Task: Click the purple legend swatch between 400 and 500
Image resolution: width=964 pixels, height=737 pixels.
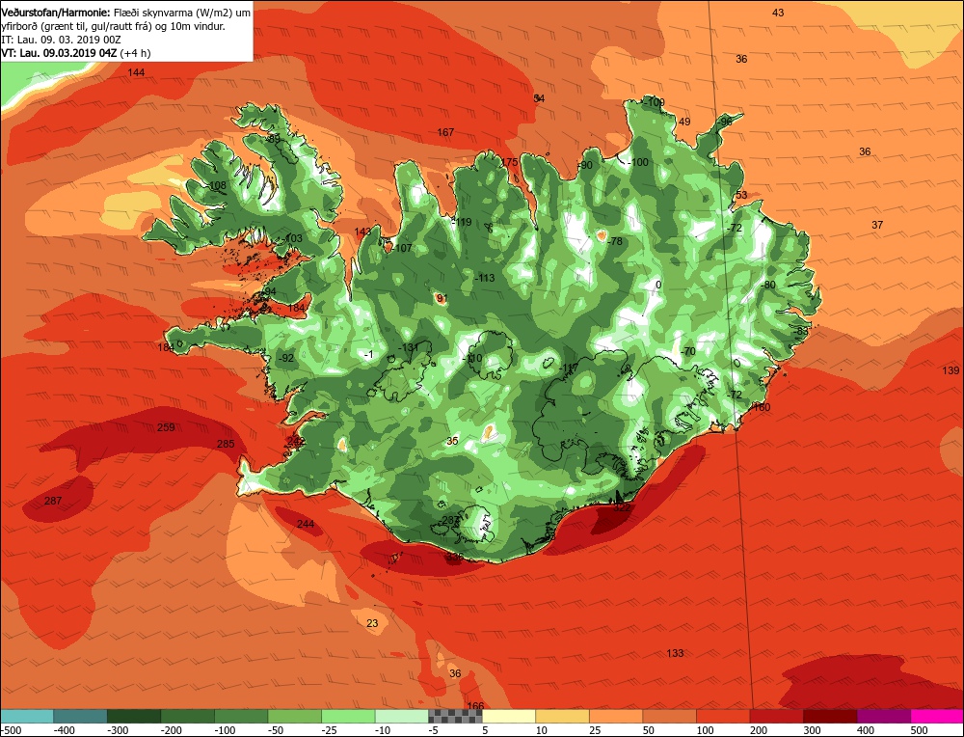Action: tap(884, 716)
